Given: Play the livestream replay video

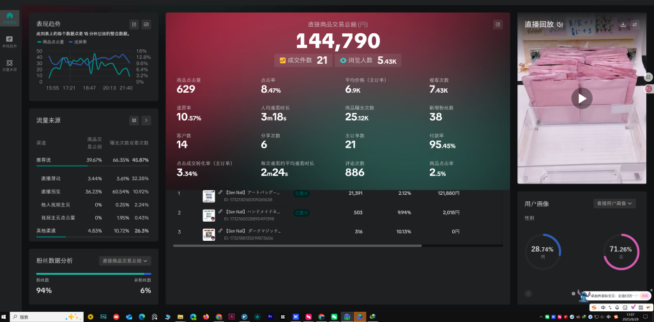Looking at the screenshot, I should click(581, 98).
